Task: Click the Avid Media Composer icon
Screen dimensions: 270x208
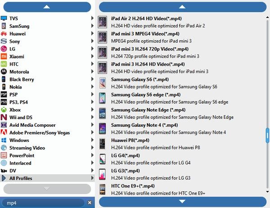Action: tap(4, 125)
